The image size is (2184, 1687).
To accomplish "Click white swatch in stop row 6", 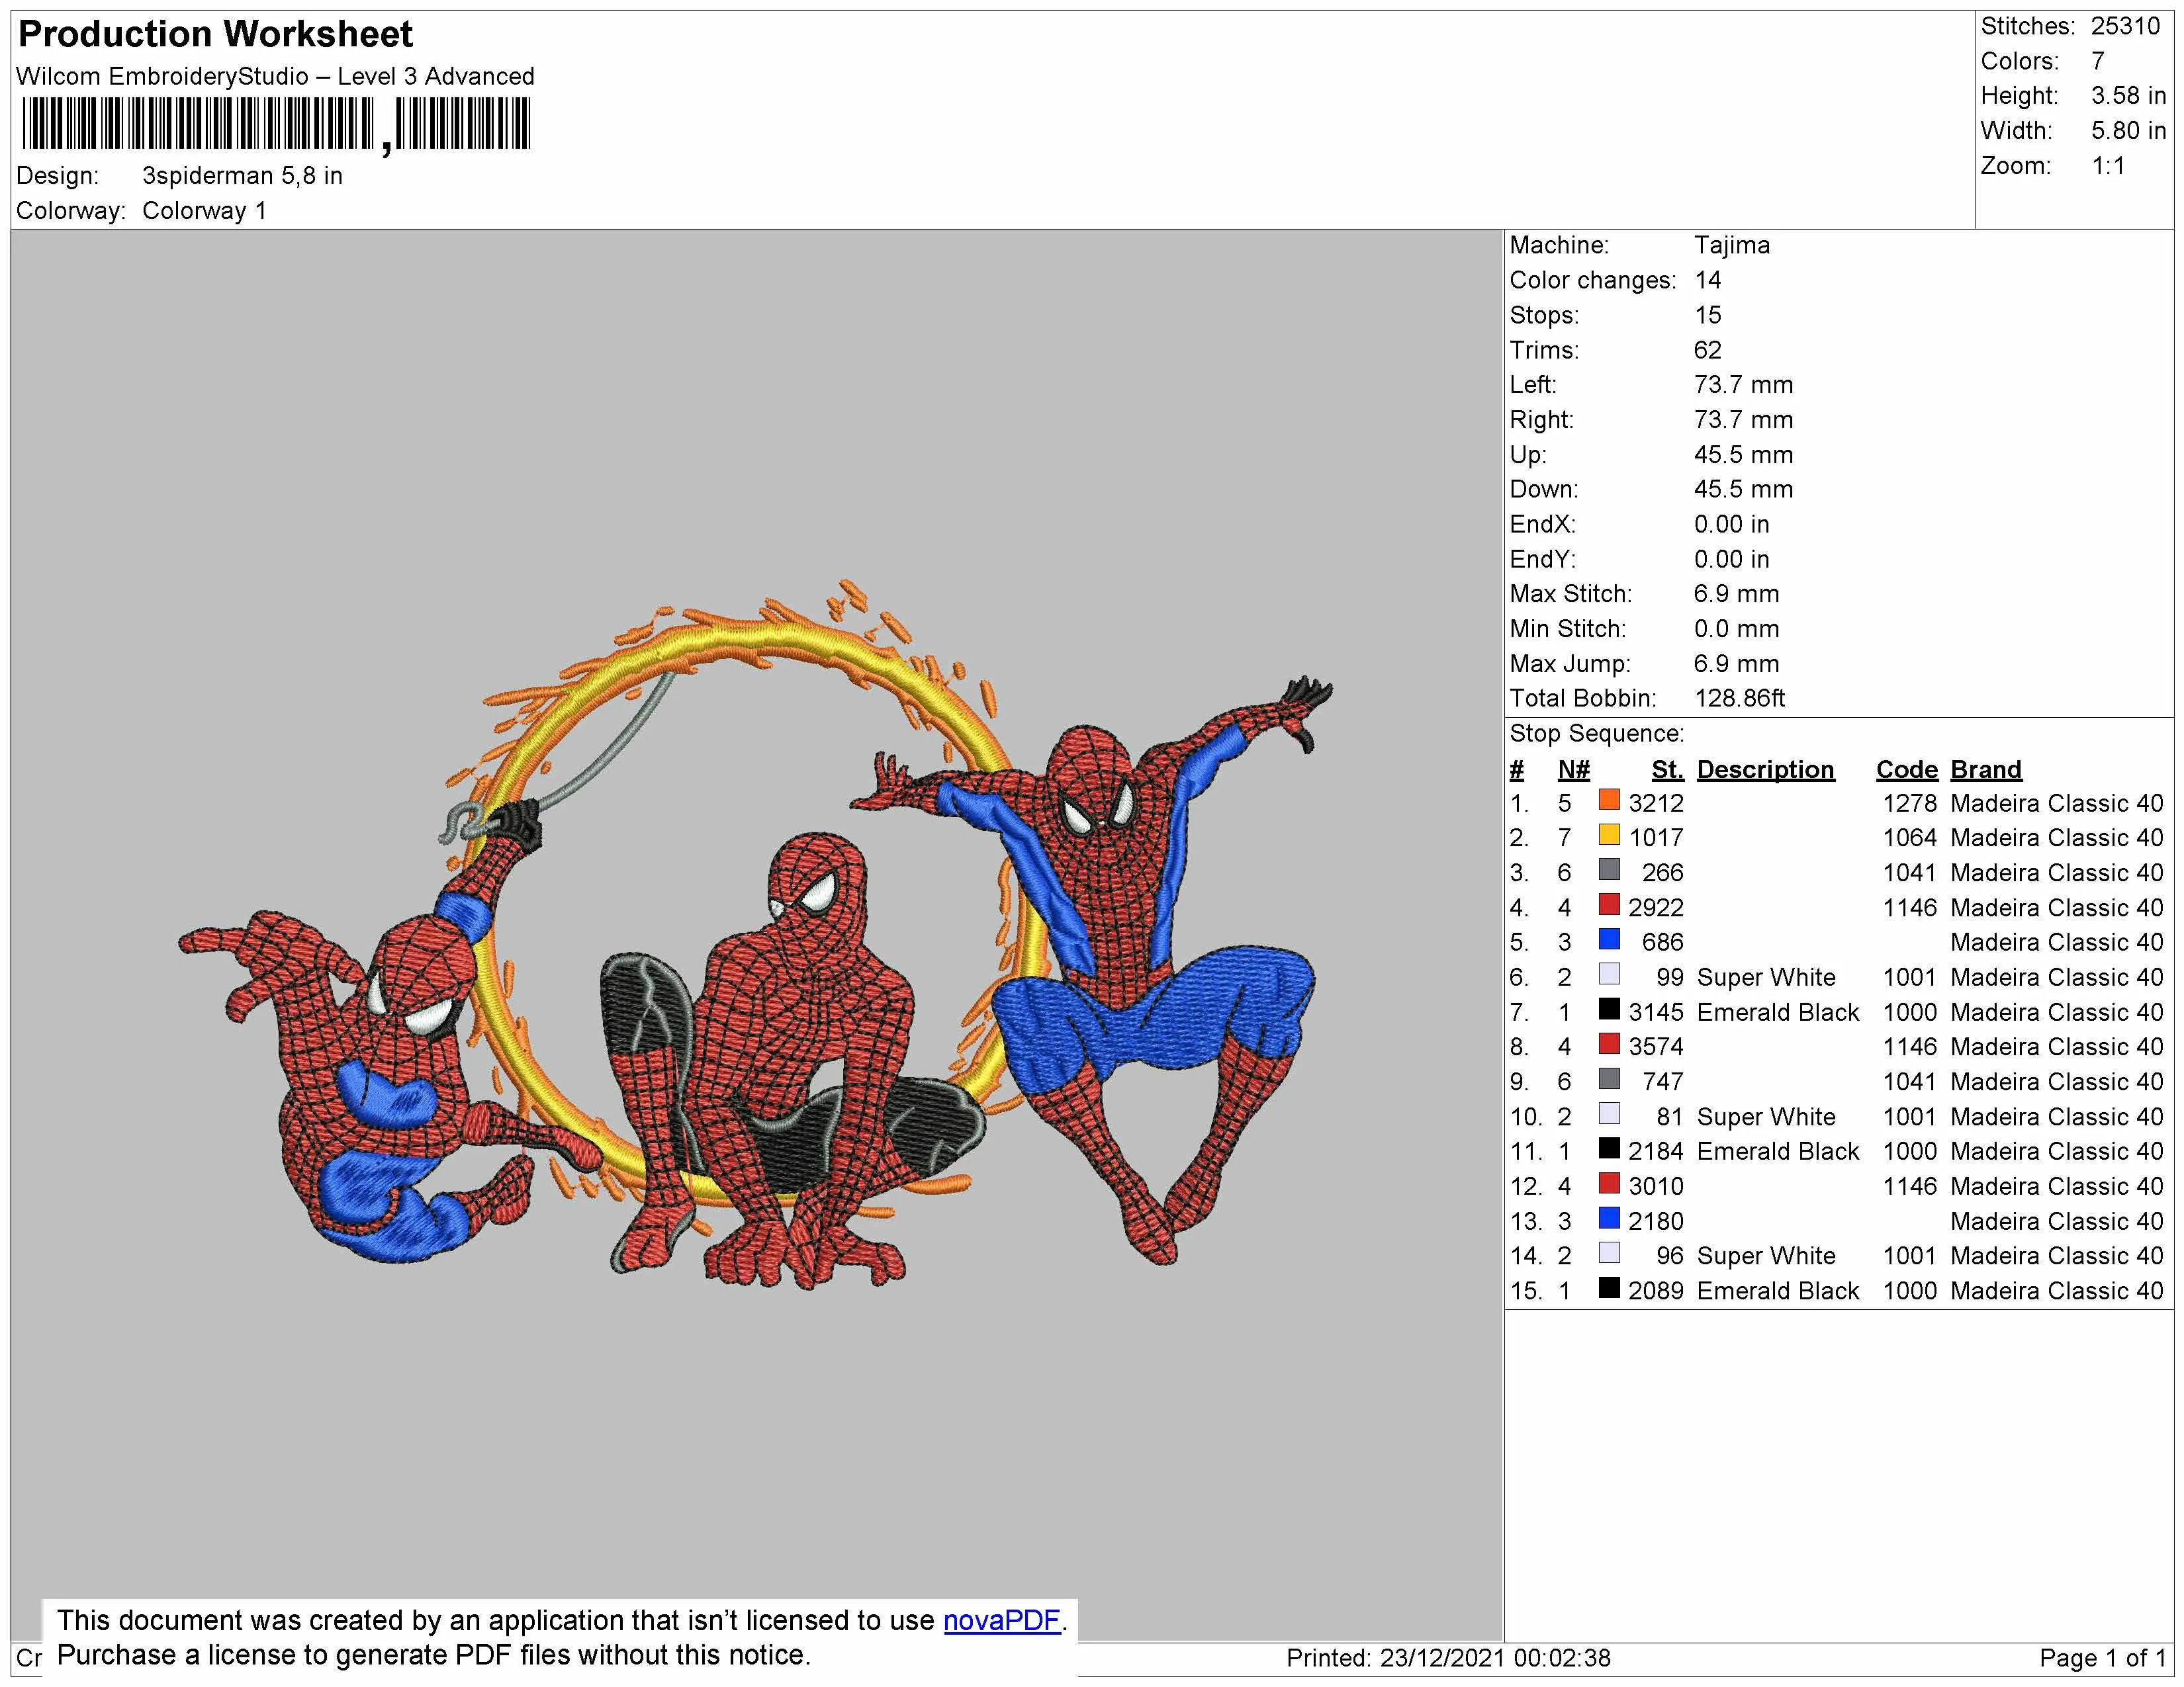I will tap(1609, 973).
